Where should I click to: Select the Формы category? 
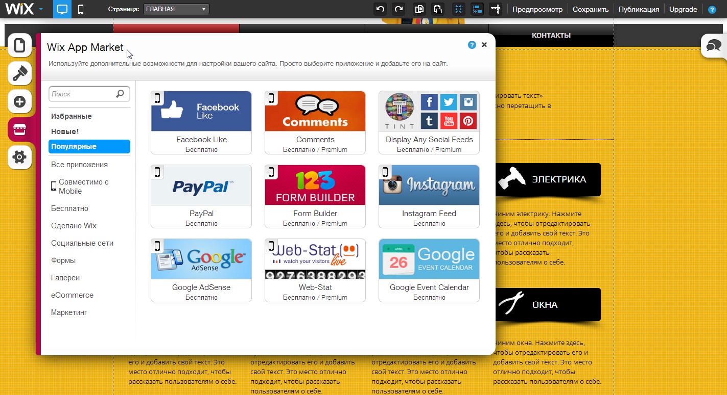[63, 260]
